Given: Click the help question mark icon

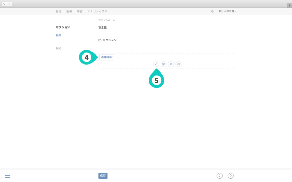Looking at the screenshot, I should coord(212,11).
